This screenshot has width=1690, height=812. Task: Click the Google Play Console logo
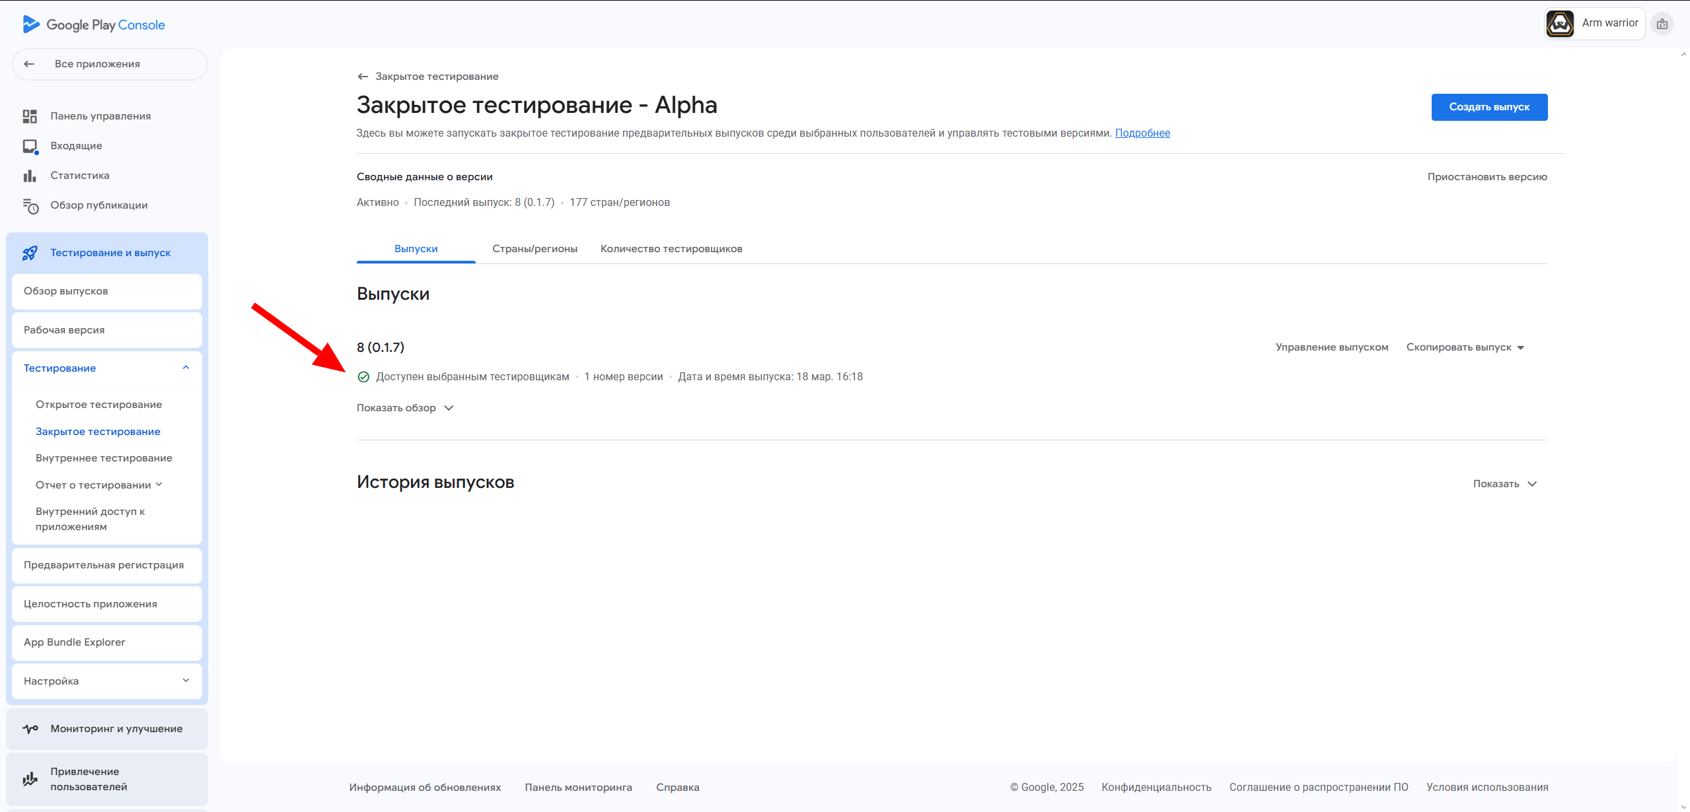pos(94,25)
